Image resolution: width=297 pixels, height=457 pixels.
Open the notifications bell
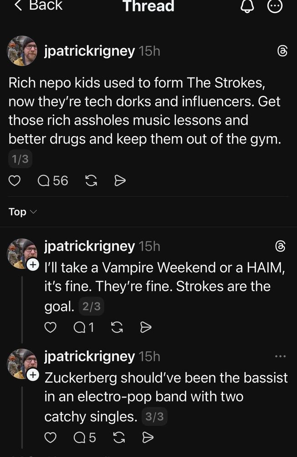coord(247,7)
